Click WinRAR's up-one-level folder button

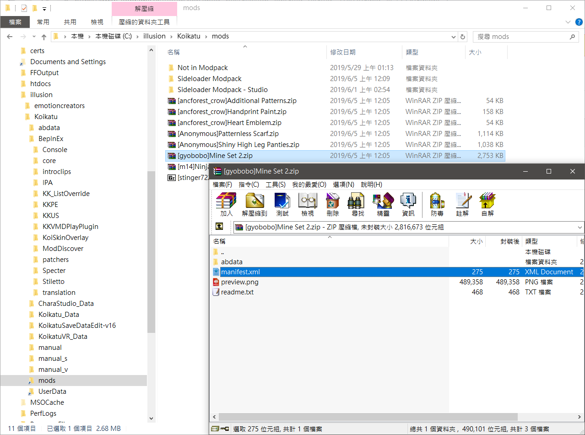click(x=219, y=227)
